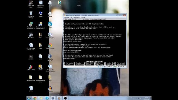178x100 pixels.
Task: Launch the Skype desktop shortcut
Action: 50,25
